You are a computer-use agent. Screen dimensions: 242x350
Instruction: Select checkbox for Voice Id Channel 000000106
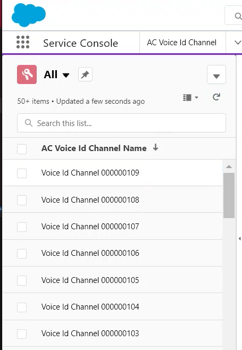pos(22,254)
